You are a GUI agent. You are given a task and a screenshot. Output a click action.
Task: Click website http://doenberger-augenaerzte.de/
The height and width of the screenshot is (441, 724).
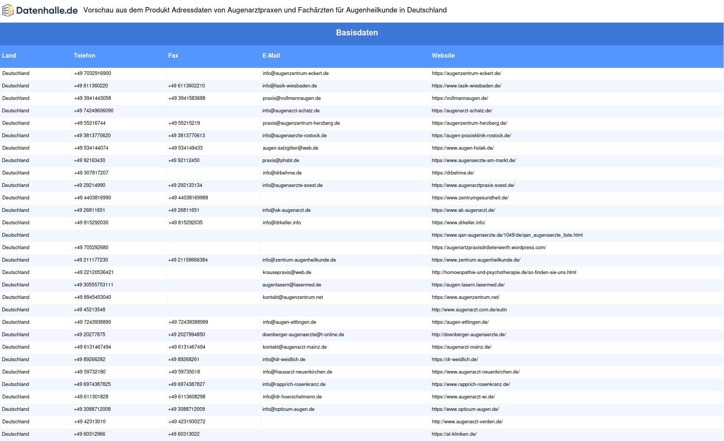[469, 335]
